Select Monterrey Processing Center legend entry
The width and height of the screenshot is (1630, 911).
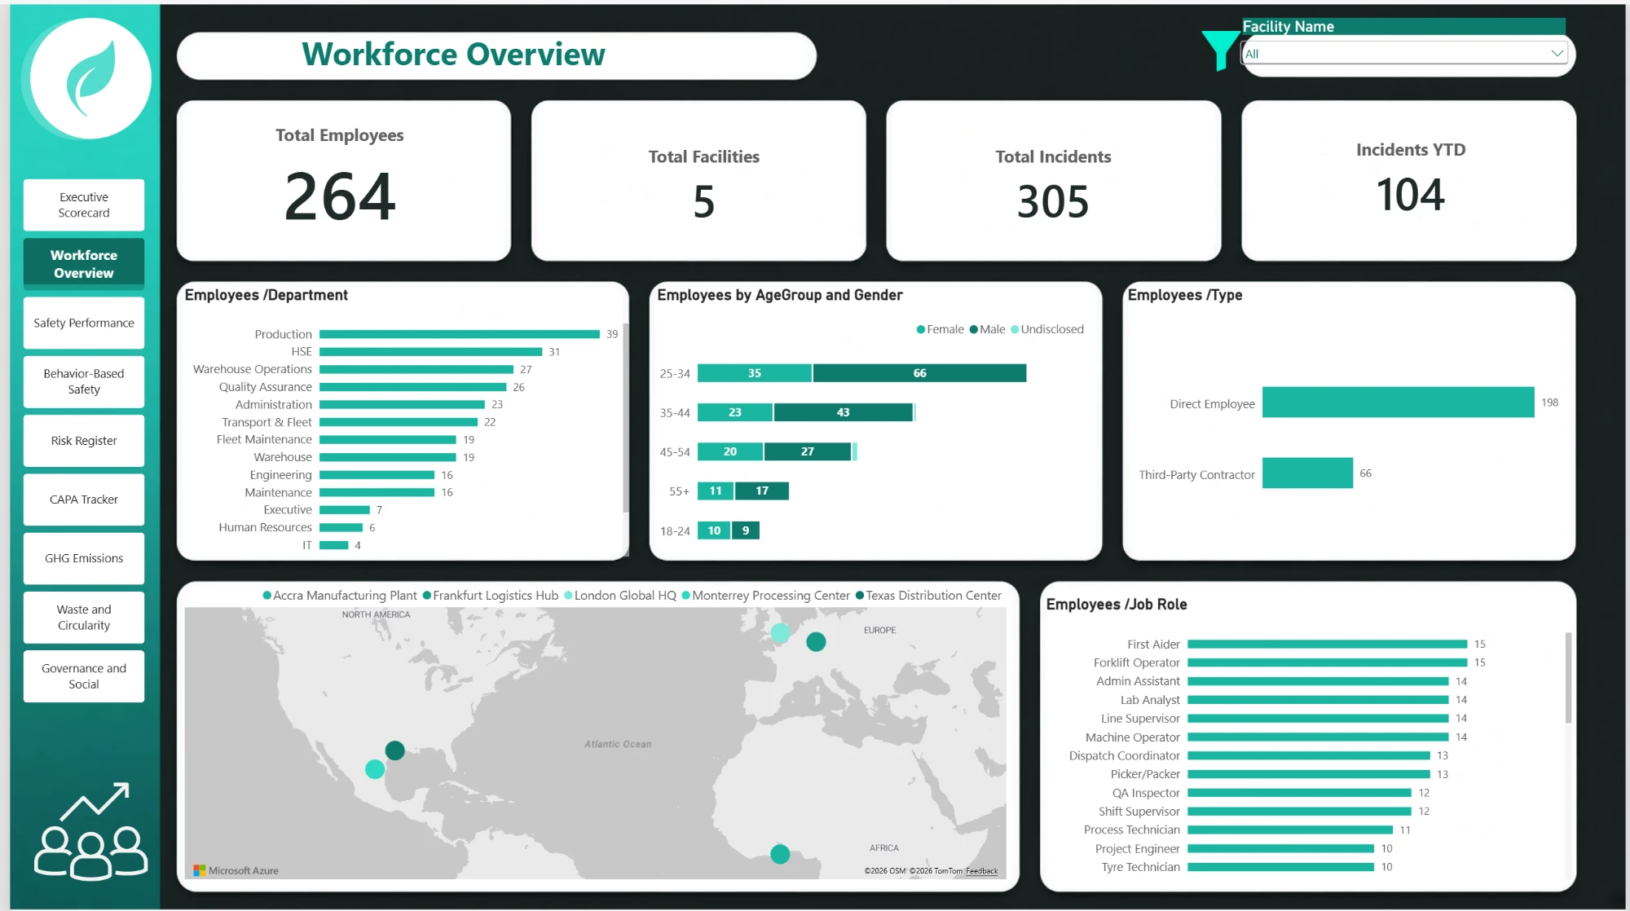click(765, 596)
